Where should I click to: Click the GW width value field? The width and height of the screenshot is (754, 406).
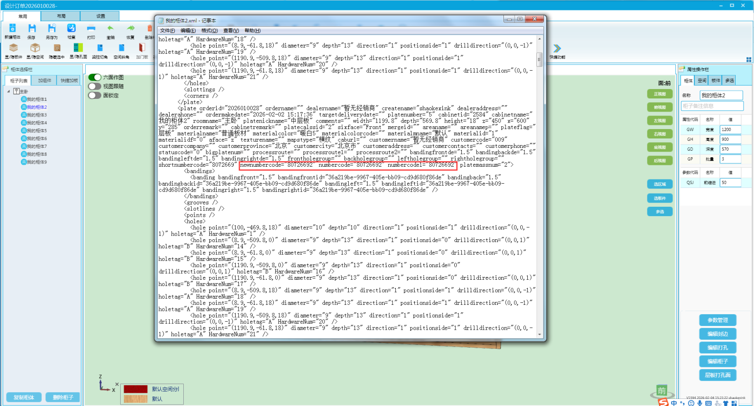[x=730, y=130]
